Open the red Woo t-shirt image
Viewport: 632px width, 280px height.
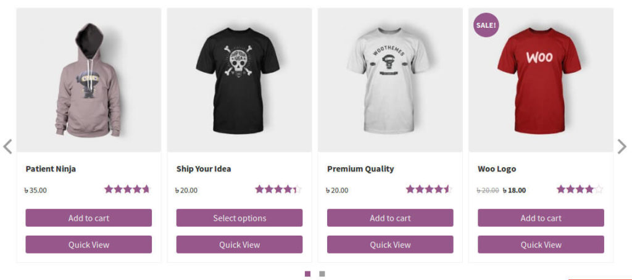(x=541, y=80)
